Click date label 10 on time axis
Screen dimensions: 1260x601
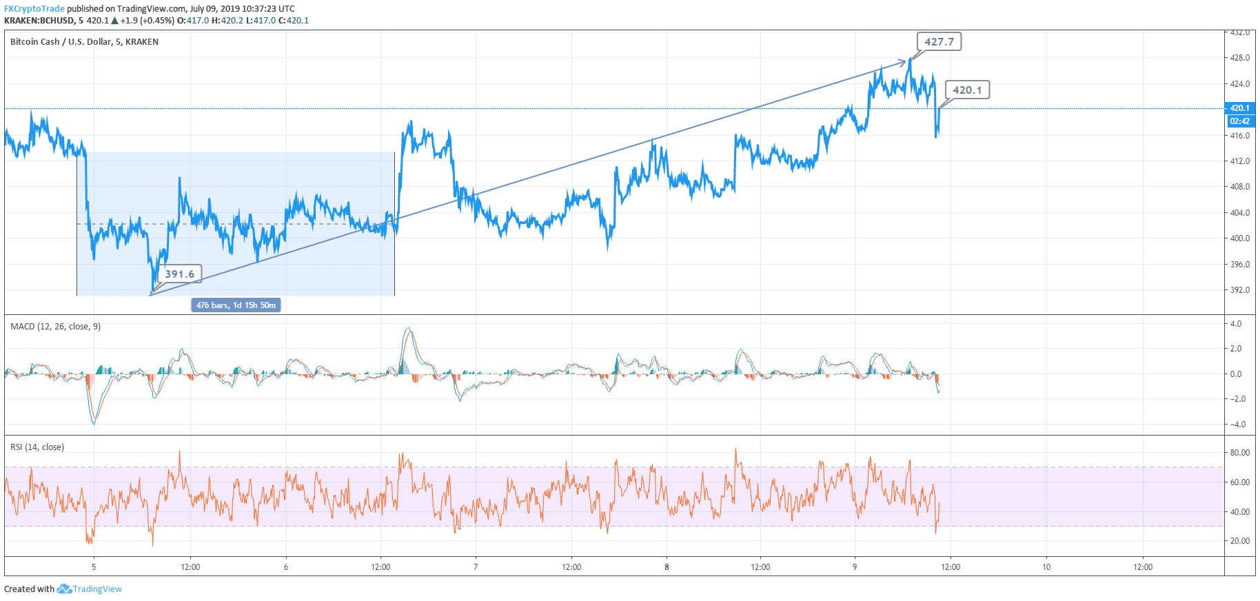click(1046, 567)
